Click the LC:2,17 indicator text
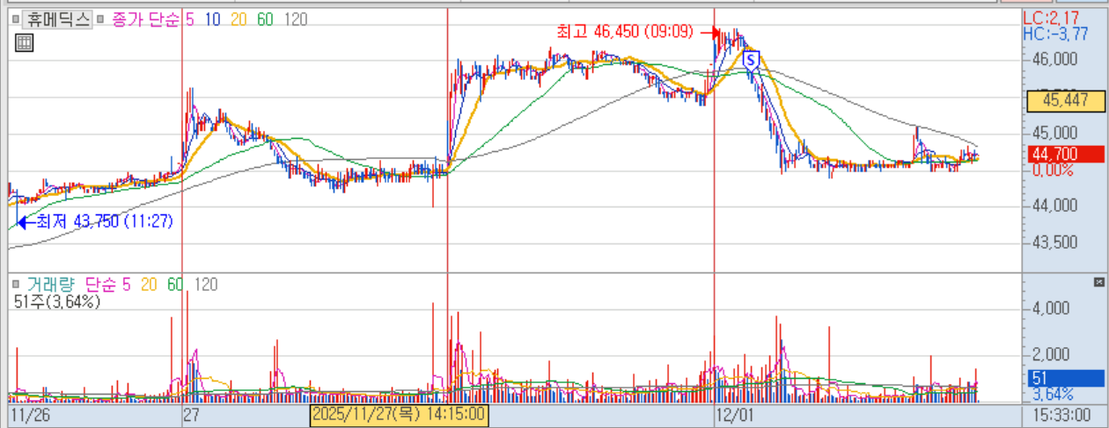Screen dimensions: 1109x428 coord(1052,18)
